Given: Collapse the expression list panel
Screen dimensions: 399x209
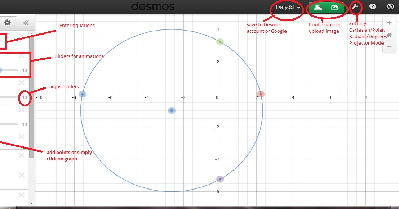Looking at the screenshot, I should coord(26,23).
